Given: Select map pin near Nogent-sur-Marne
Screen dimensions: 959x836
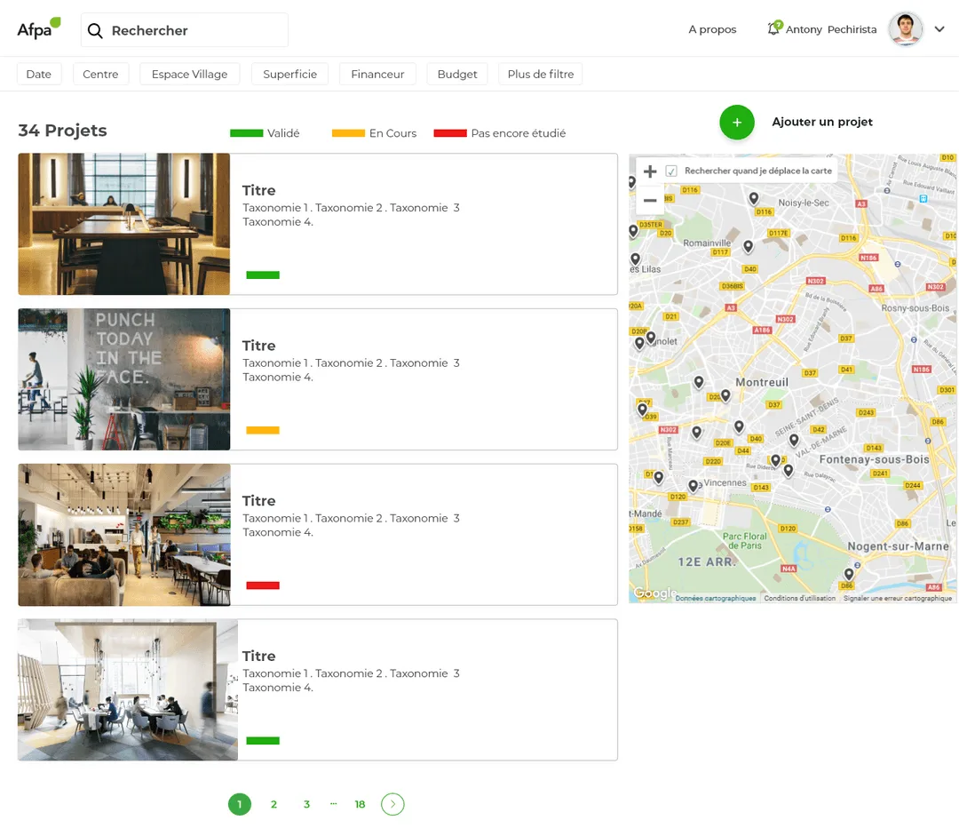Looking at the screenshot, I should pyautogui.click(x=849, y=574).
